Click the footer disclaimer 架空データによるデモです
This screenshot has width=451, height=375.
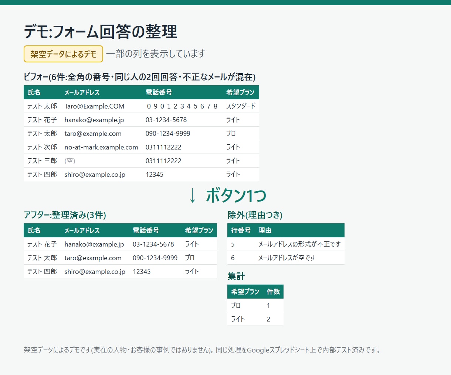(x=202, y=350)
